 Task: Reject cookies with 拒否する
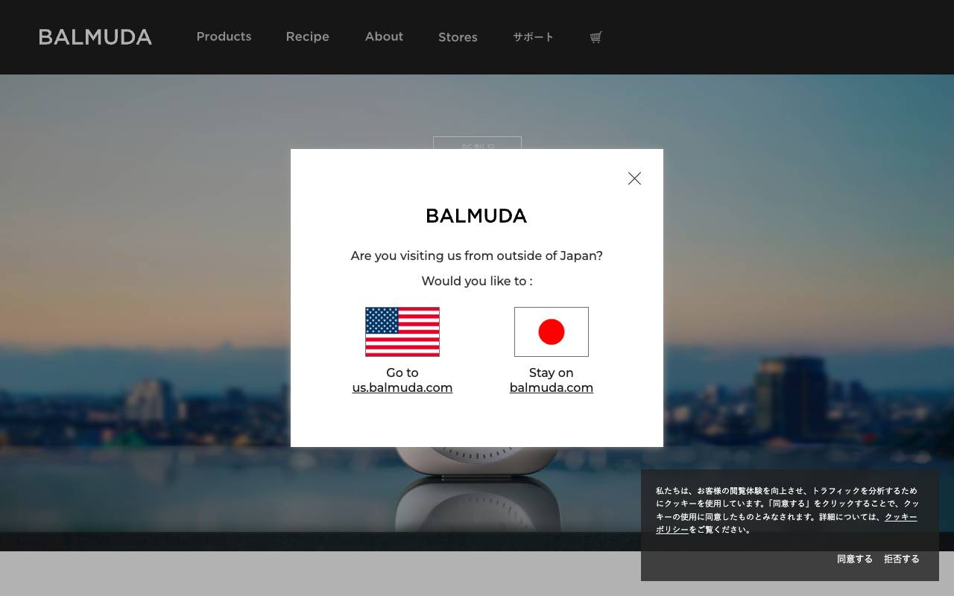[x=901, y=559]
